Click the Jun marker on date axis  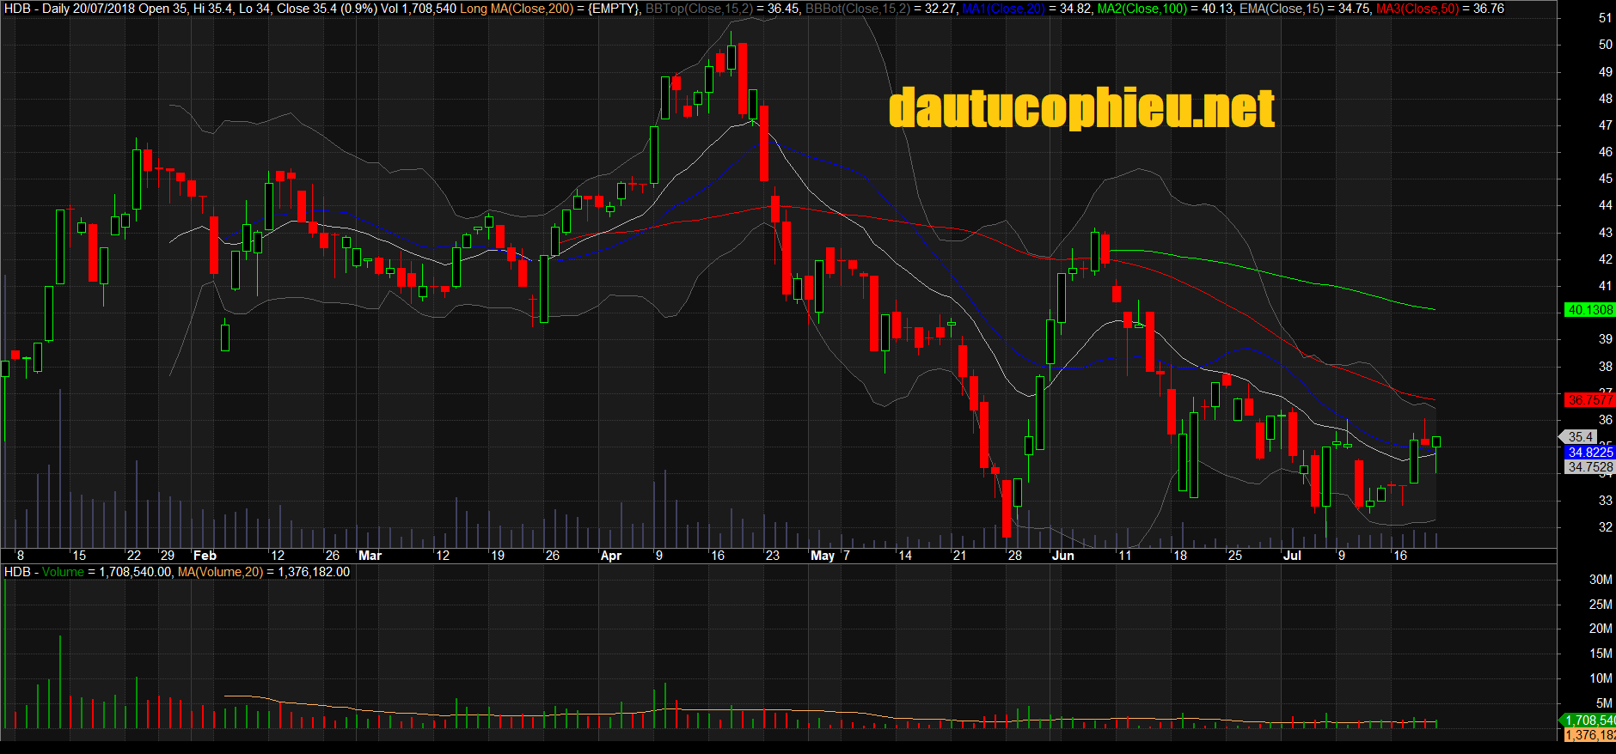pyautogui.click(x=1062, y=556)
